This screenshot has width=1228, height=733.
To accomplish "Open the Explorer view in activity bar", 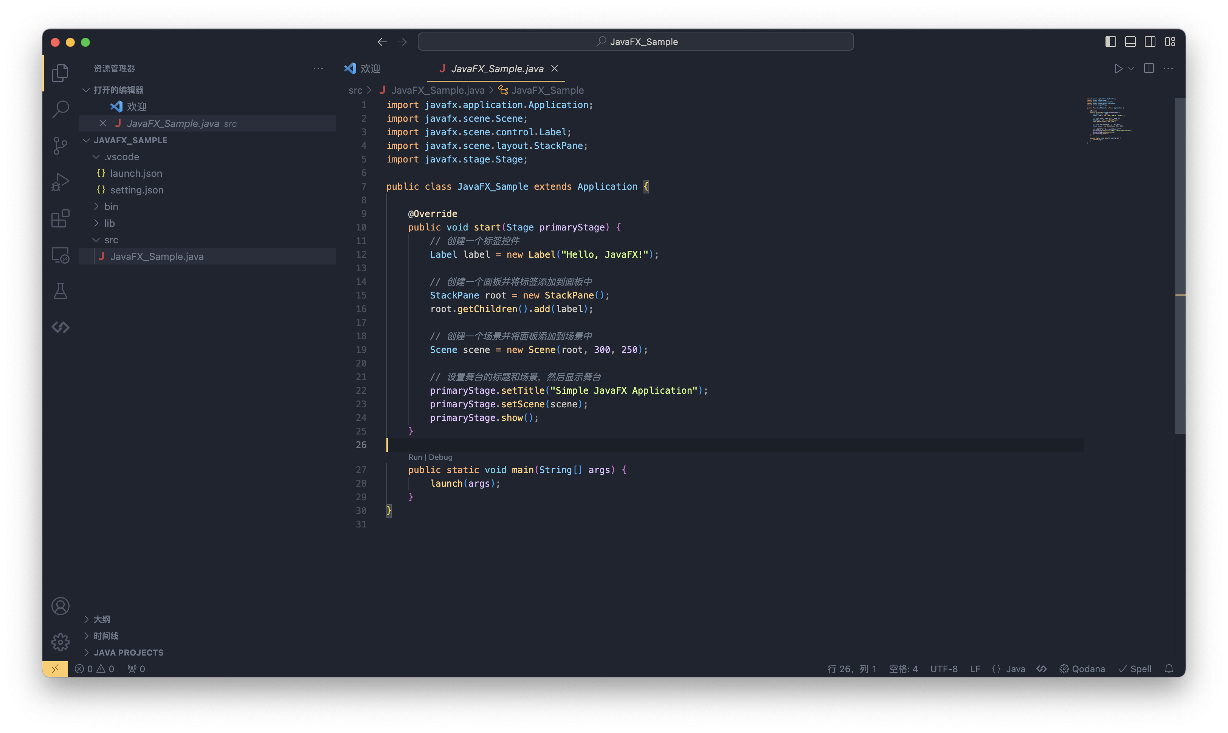I will 60,73.
